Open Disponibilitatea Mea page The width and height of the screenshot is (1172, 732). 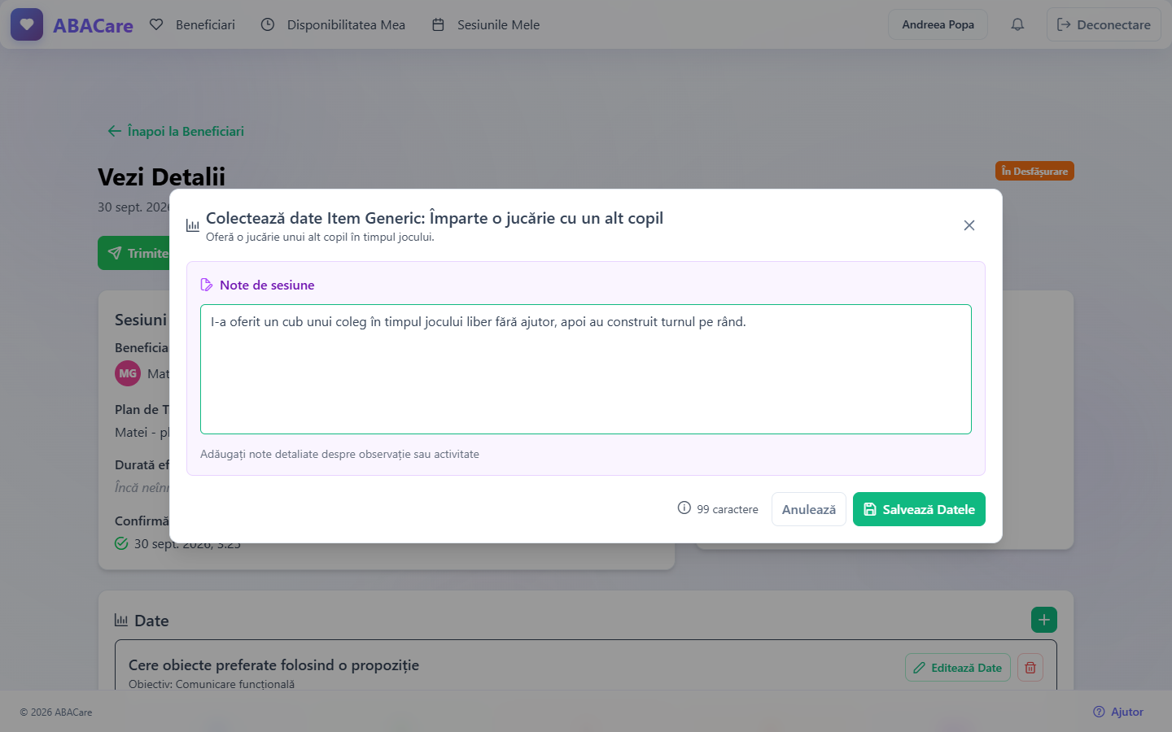click(x=333, y=24)
